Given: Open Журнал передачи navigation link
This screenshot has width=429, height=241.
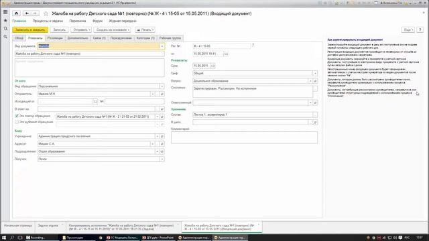Looking at the screenshot, I should (x=123, y=21).
